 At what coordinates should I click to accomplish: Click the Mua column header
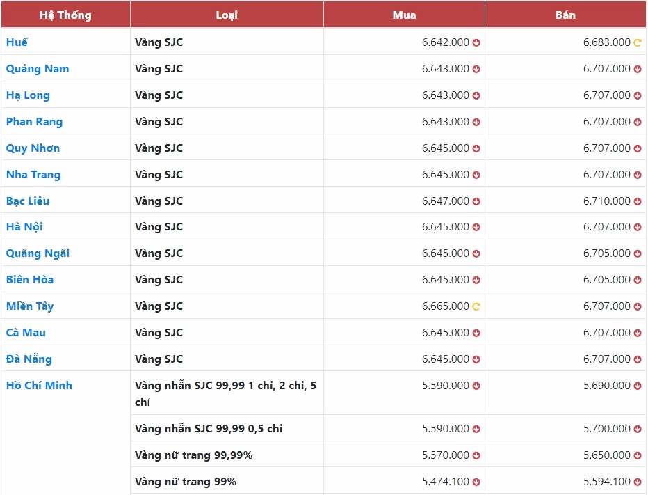(404, 15)
